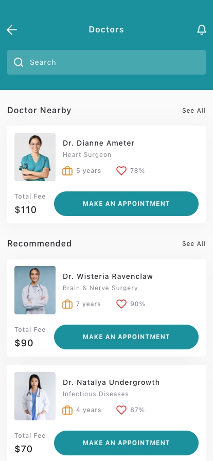Make an appointment with Dr. Wisteria Ravenclaw
The height and width of the screenshot is (461, 213).
point(126,337)
